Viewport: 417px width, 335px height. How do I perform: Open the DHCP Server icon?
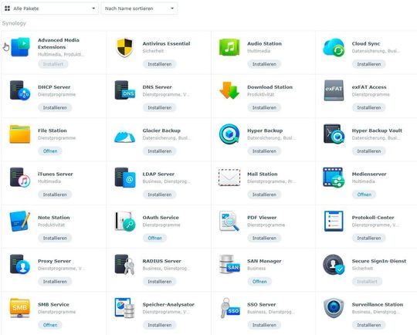click(20, 90)
